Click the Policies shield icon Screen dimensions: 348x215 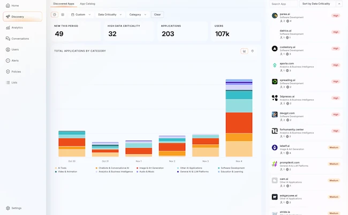pyautogui.click(x=8, y=72)
